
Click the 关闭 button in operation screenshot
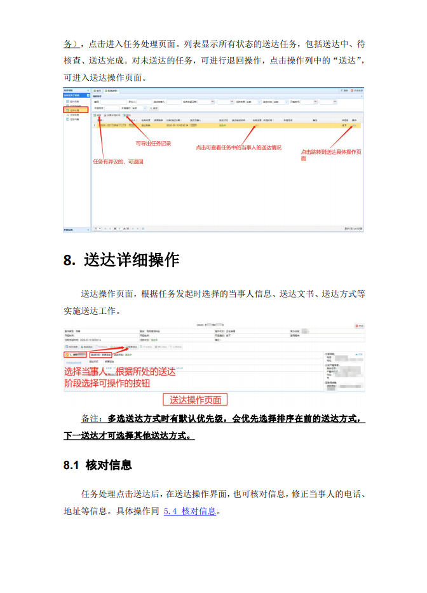359,326
